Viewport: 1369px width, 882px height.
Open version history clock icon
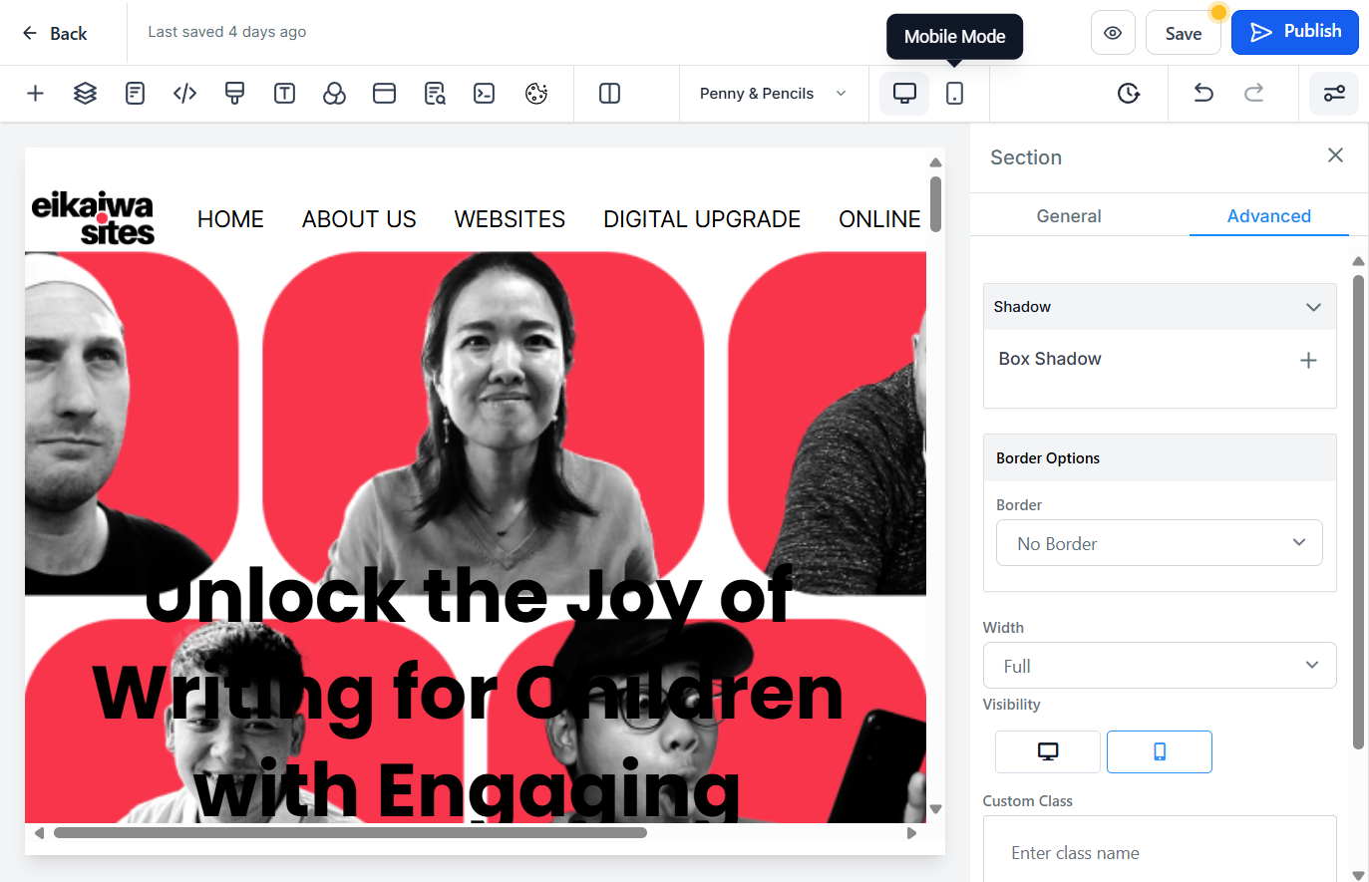click(1128, 94)
